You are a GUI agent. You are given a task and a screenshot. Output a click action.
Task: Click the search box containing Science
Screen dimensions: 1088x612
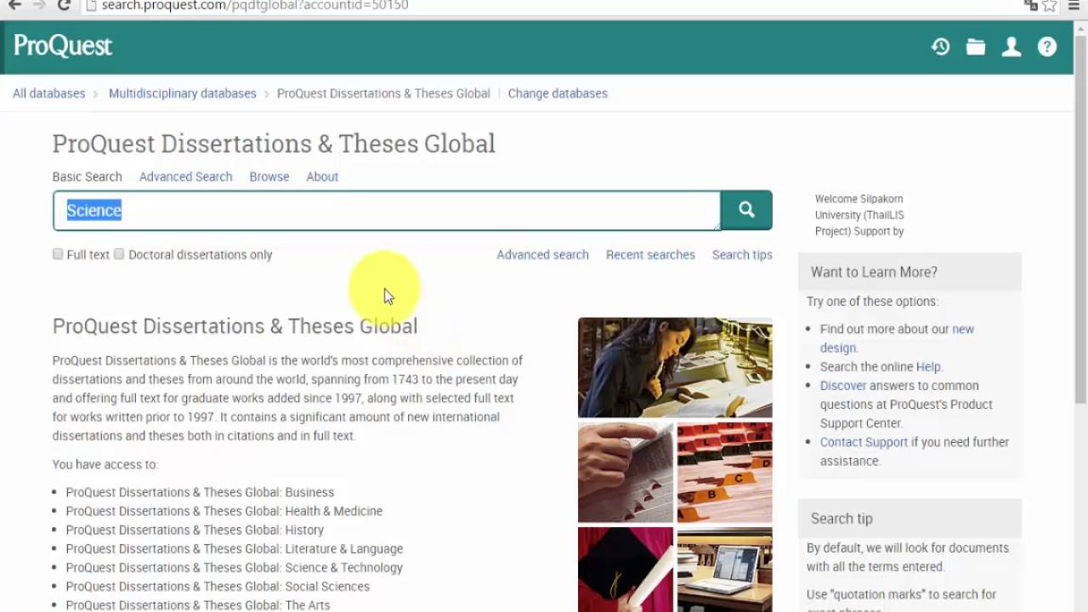[x=387, y=210]
